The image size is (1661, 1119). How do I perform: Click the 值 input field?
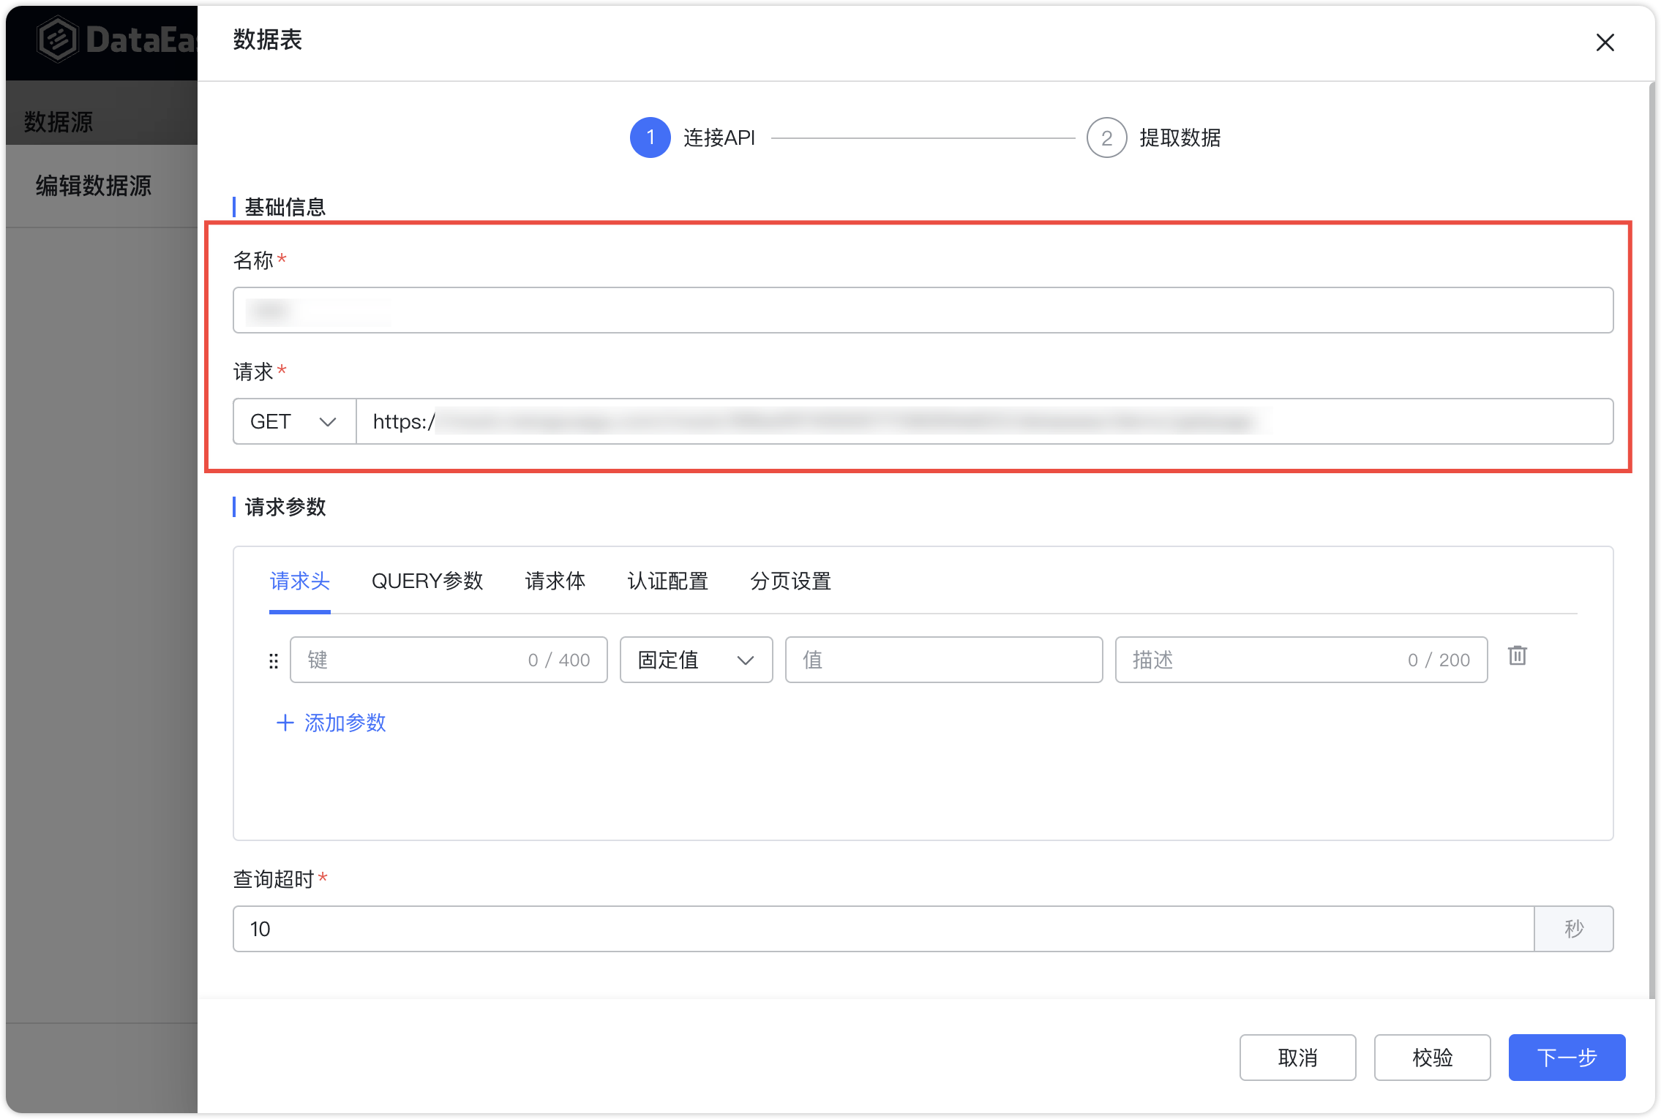tap(943, 660)
